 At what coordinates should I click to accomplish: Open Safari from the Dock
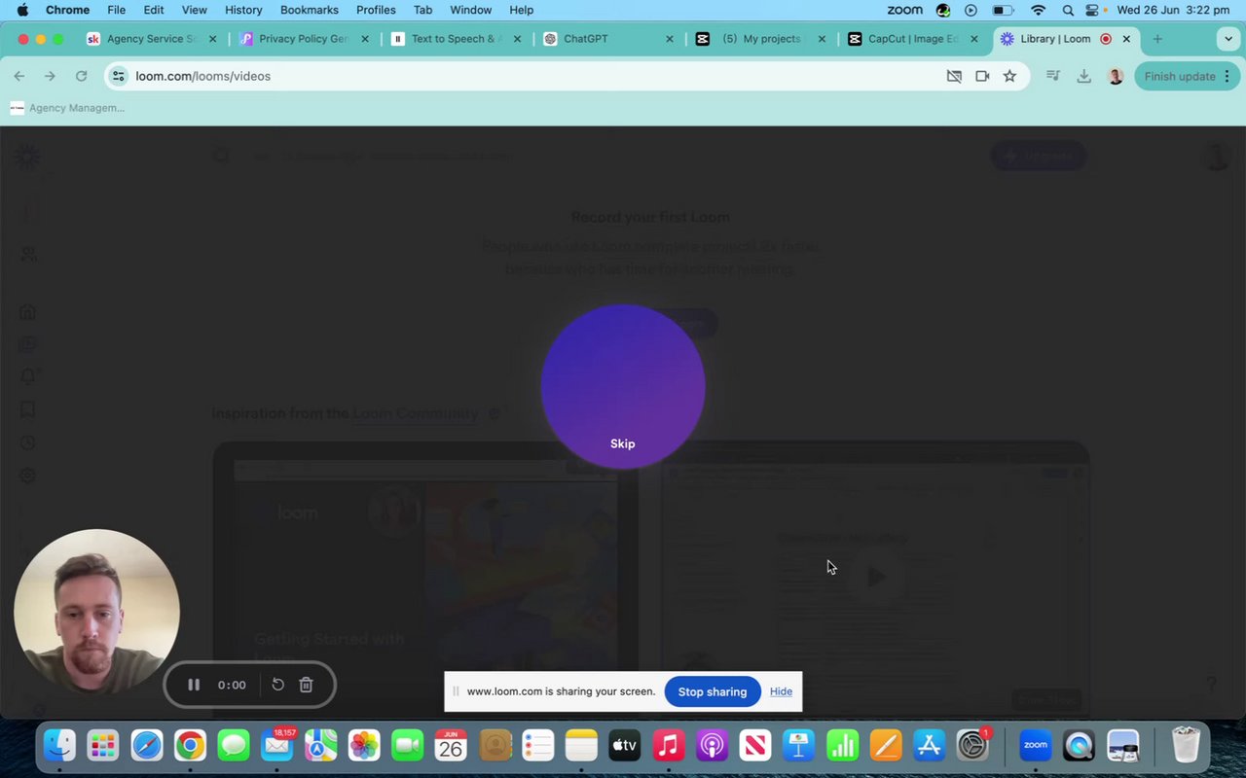(x=147, y=746)
